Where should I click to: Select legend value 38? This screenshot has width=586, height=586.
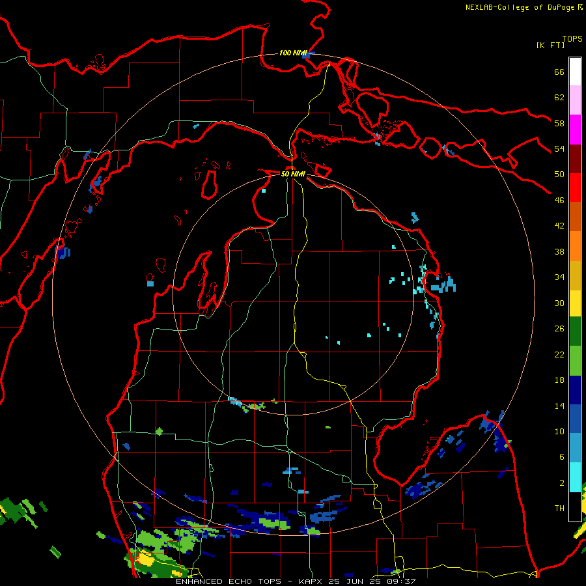click(559, 251)
